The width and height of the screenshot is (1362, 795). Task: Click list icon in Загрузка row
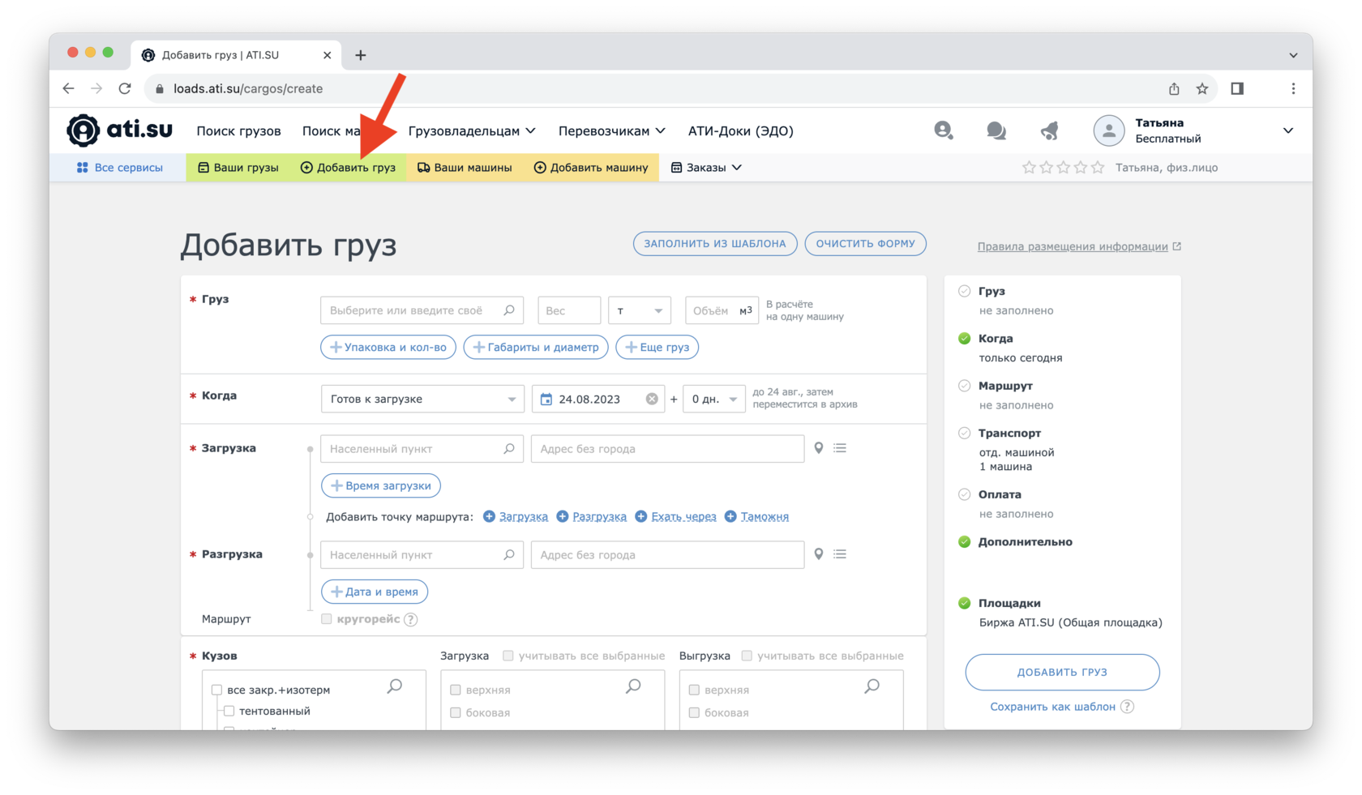(840, 448)
